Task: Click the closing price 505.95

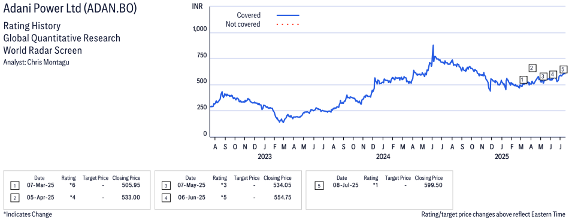Action: click(x=131, y=185)
